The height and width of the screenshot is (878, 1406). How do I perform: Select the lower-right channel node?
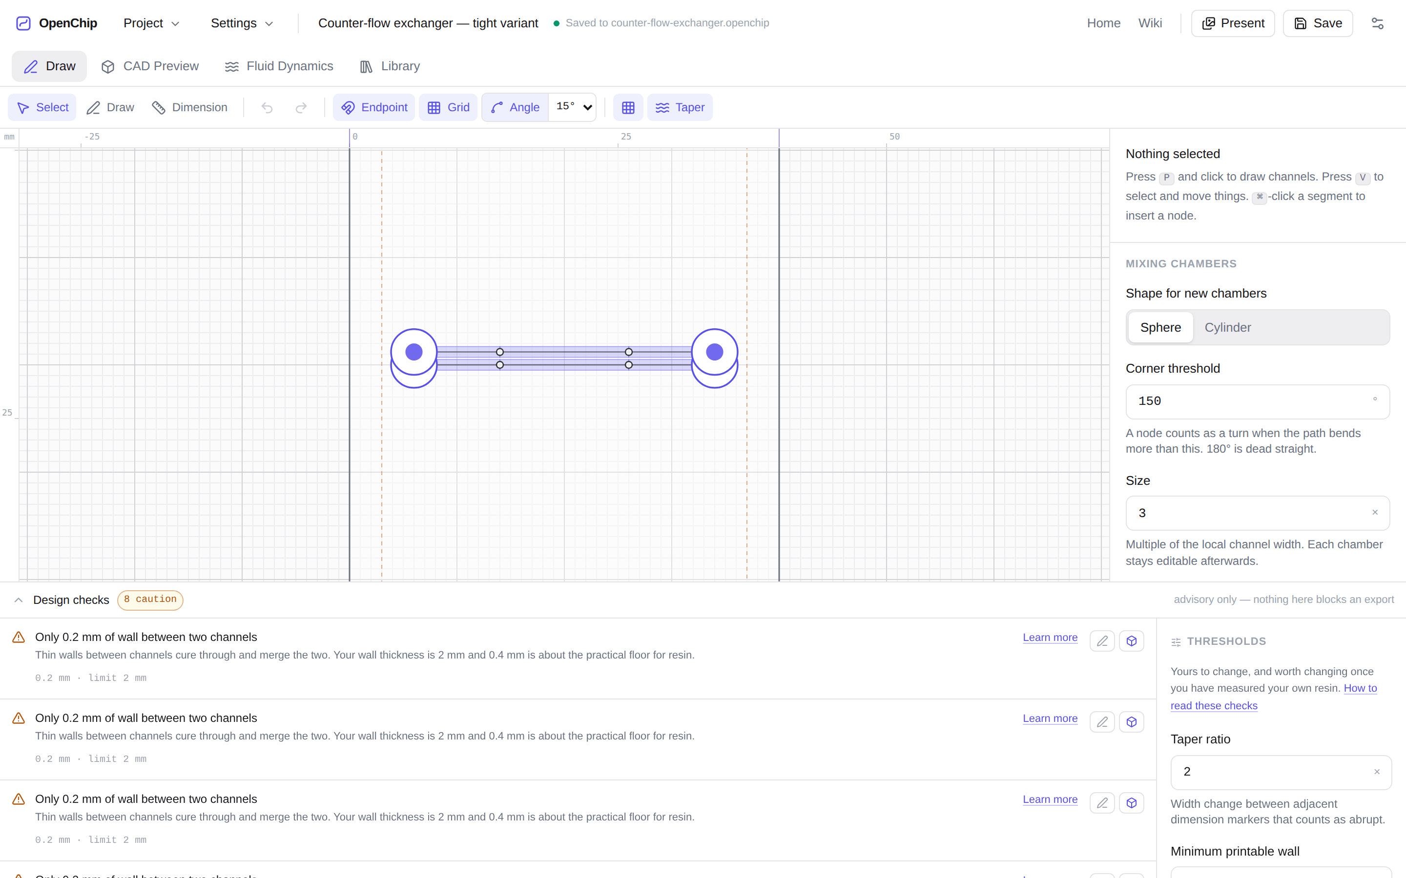[629, 365]
